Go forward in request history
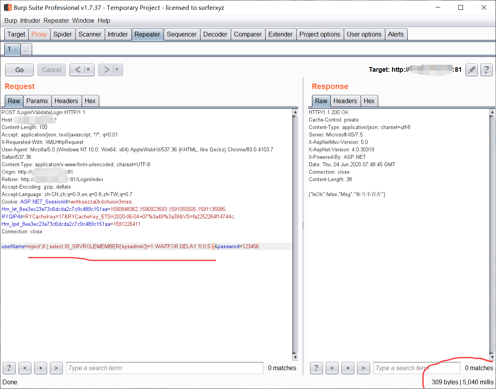The height and width of the screenshot is (389, 496). [106, 70]
